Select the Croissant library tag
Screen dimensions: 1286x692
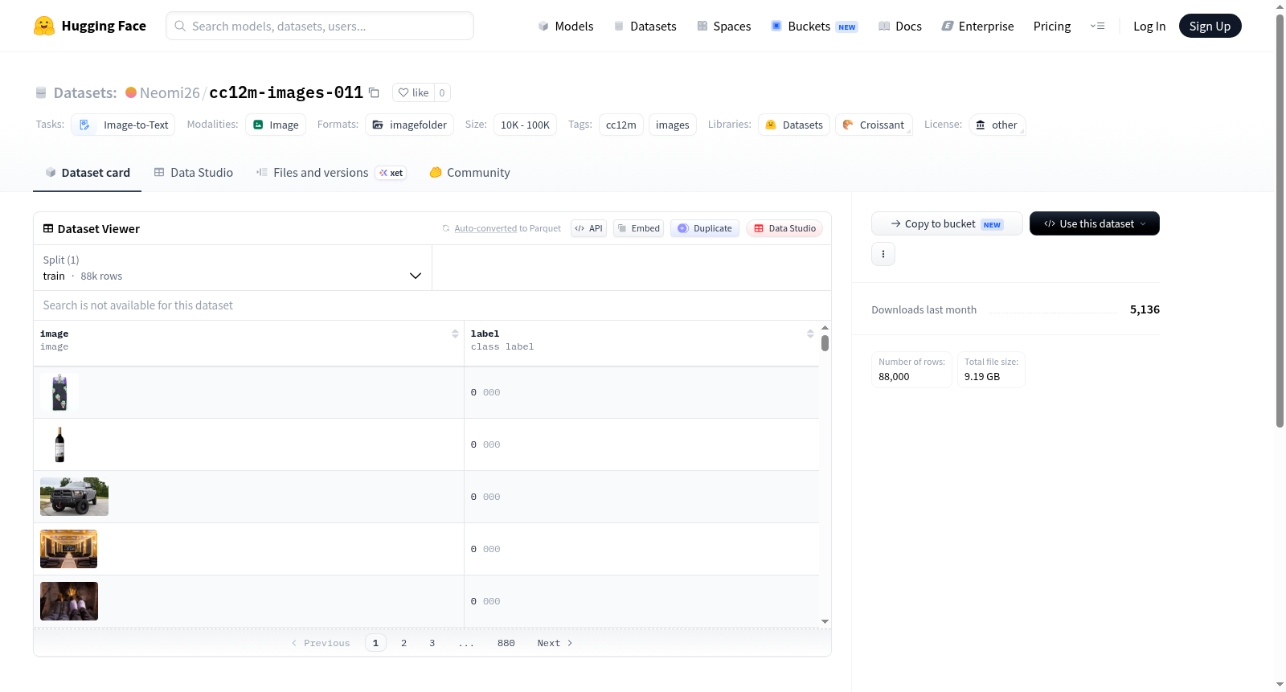[x=874, y=125]
